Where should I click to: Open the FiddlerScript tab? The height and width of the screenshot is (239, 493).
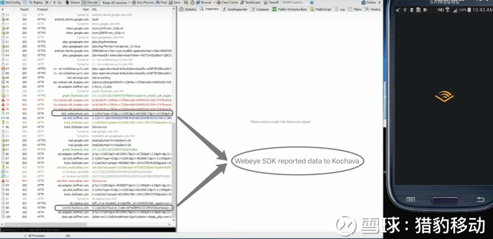(321, 10)
